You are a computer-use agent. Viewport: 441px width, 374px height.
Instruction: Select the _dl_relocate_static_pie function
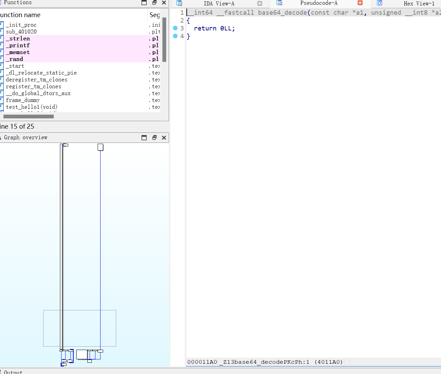click(x=41, y=73)
